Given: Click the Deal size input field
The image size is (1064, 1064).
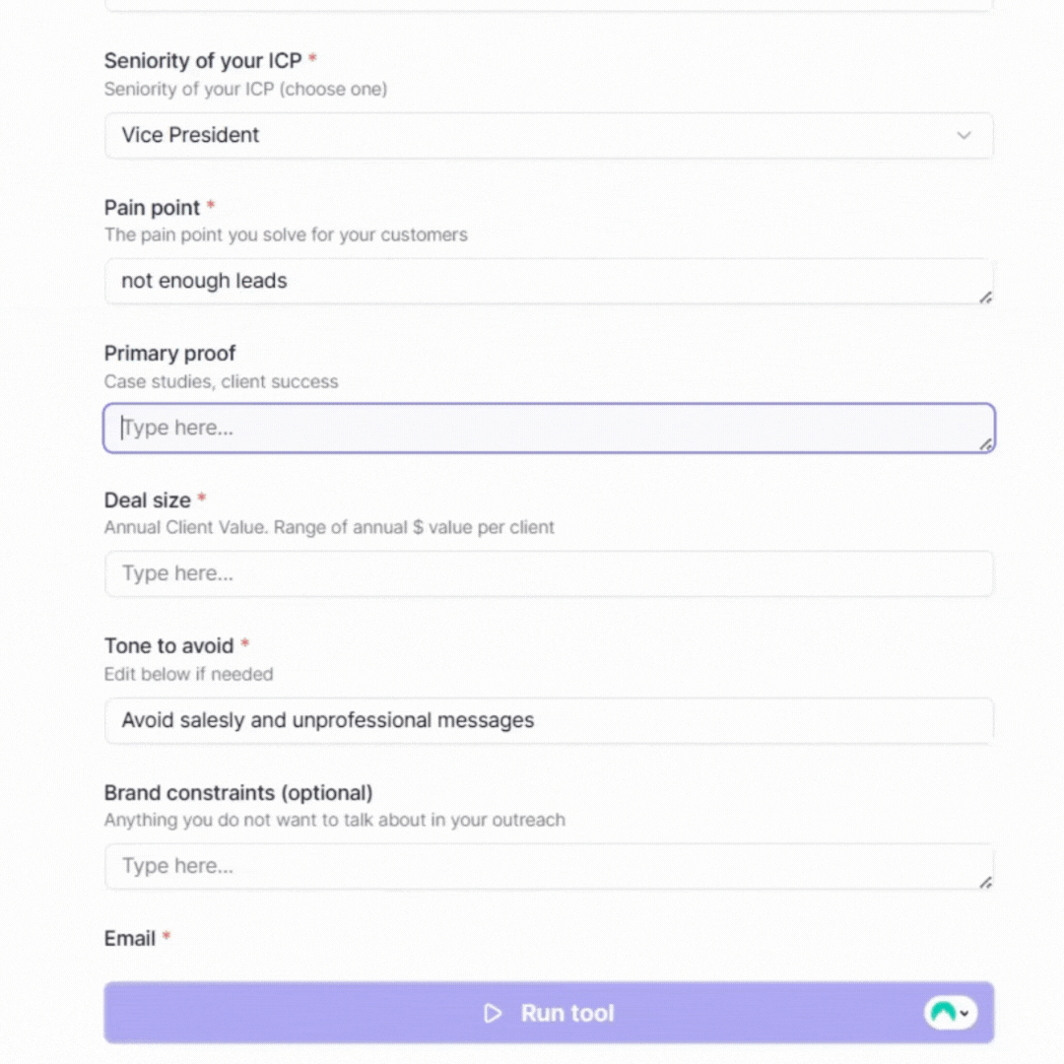Looking at the screenshot, I should [x=549, y=574].
